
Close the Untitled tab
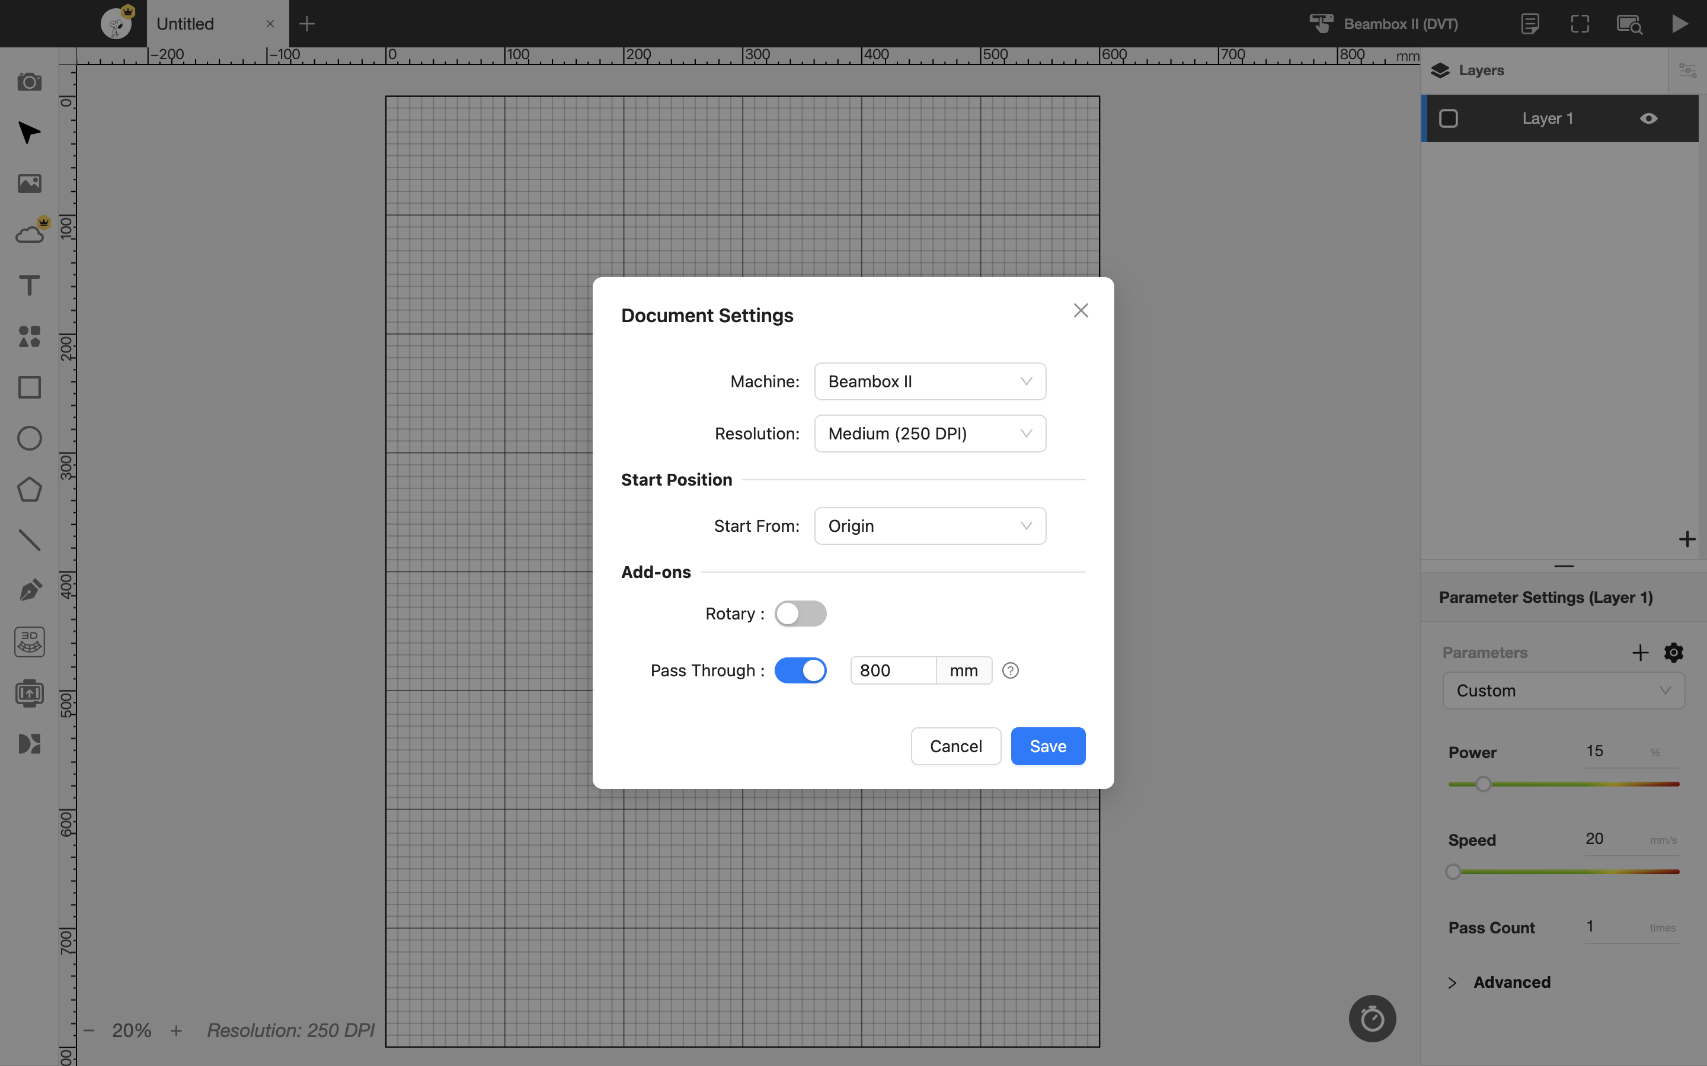point(270,24)
